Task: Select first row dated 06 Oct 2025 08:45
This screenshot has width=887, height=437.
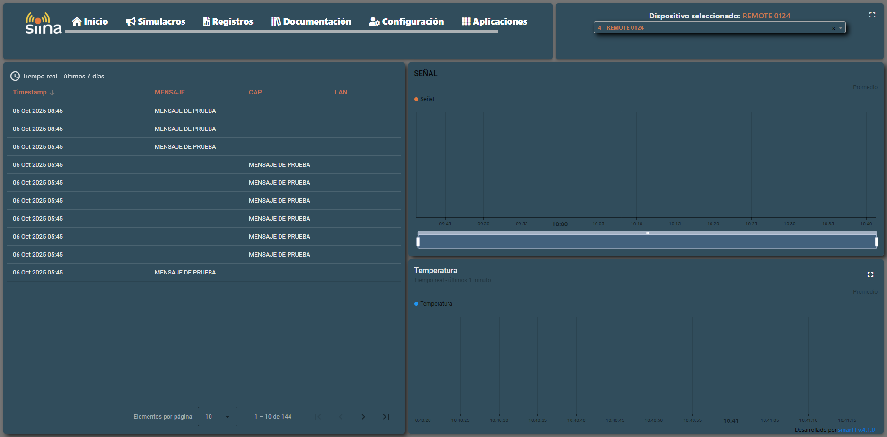Action: pyautogui.click(x=38, y=111)
